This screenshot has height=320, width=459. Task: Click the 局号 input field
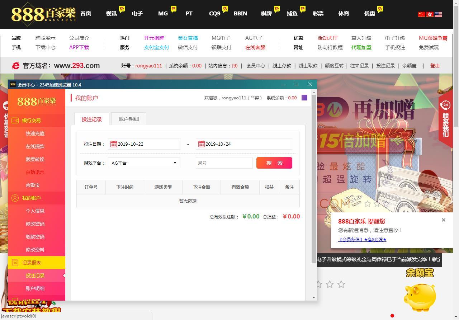[x=224, y=163]
